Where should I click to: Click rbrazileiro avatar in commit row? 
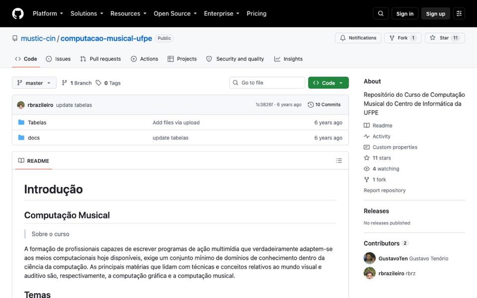(x=21, y=105)
